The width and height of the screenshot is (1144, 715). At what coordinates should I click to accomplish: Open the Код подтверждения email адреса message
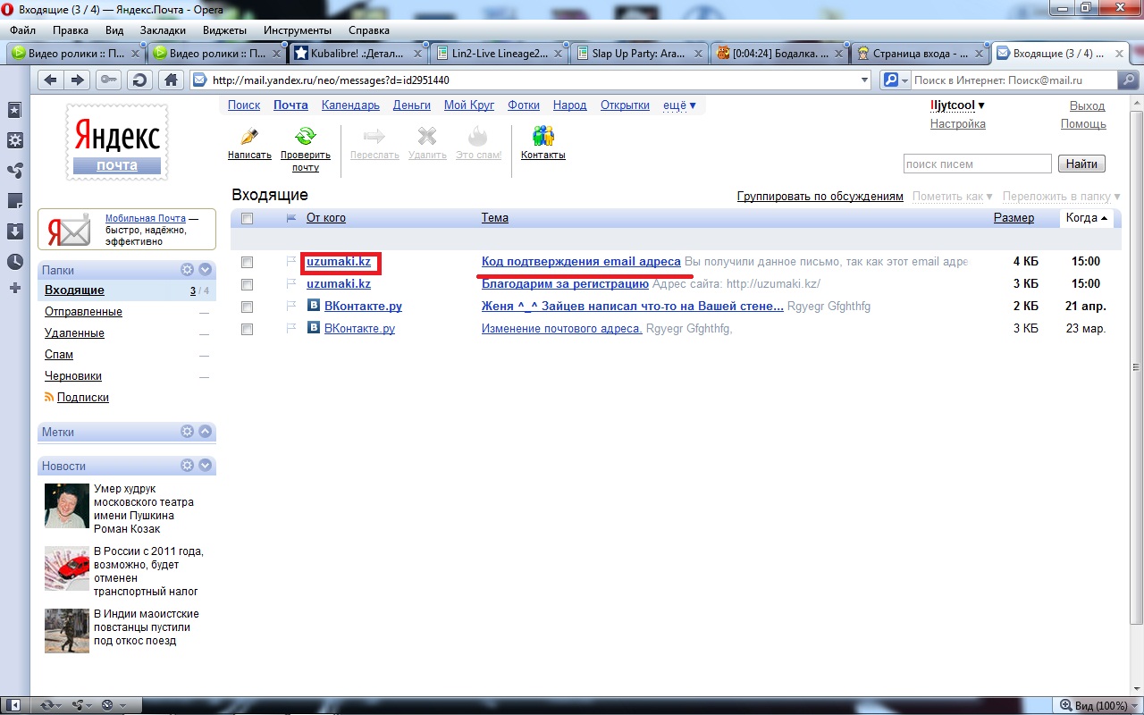581,262
